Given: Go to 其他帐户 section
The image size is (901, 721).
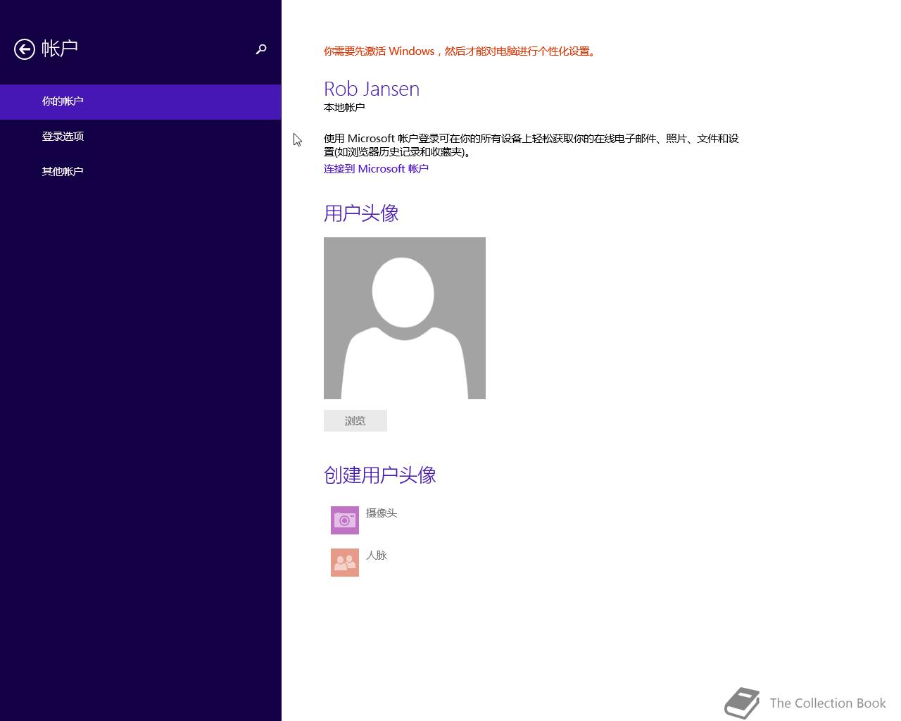Looking at the screenshot, I should tap(141, 172).
